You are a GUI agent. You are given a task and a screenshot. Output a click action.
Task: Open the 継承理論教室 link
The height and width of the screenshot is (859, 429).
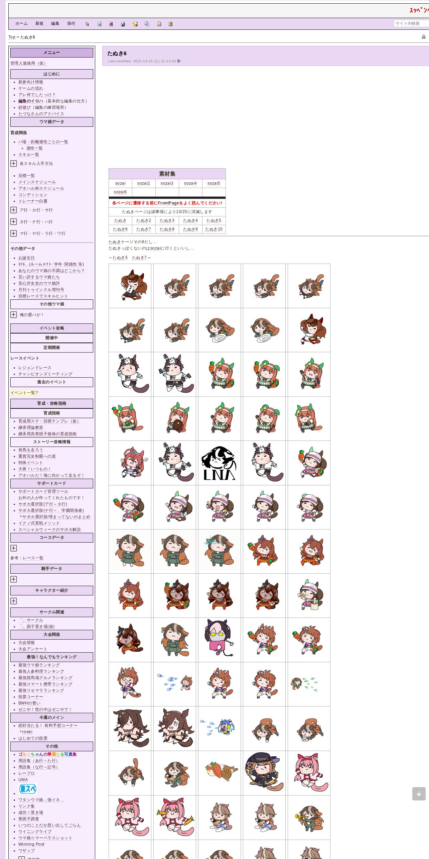pos(31,427)
